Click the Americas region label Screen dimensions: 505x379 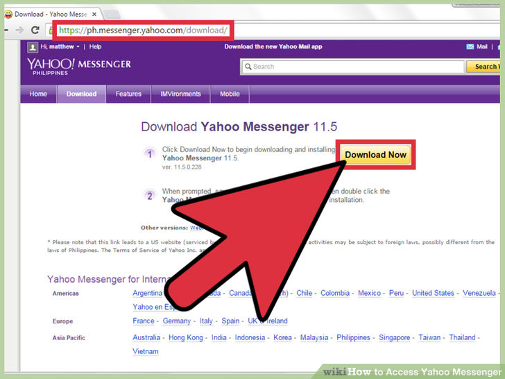[66, 293]
